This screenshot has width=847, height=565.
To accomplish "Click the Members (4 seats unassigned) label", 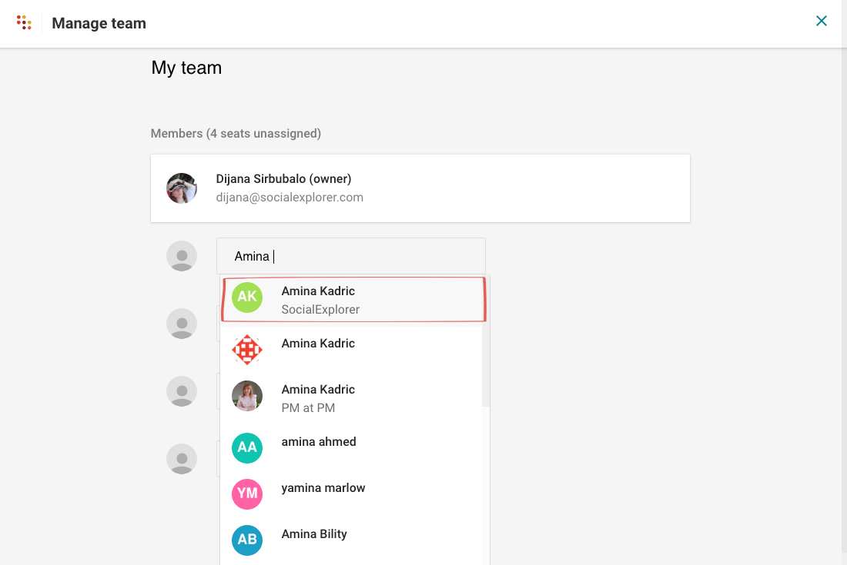I will (x=236, y=134).
